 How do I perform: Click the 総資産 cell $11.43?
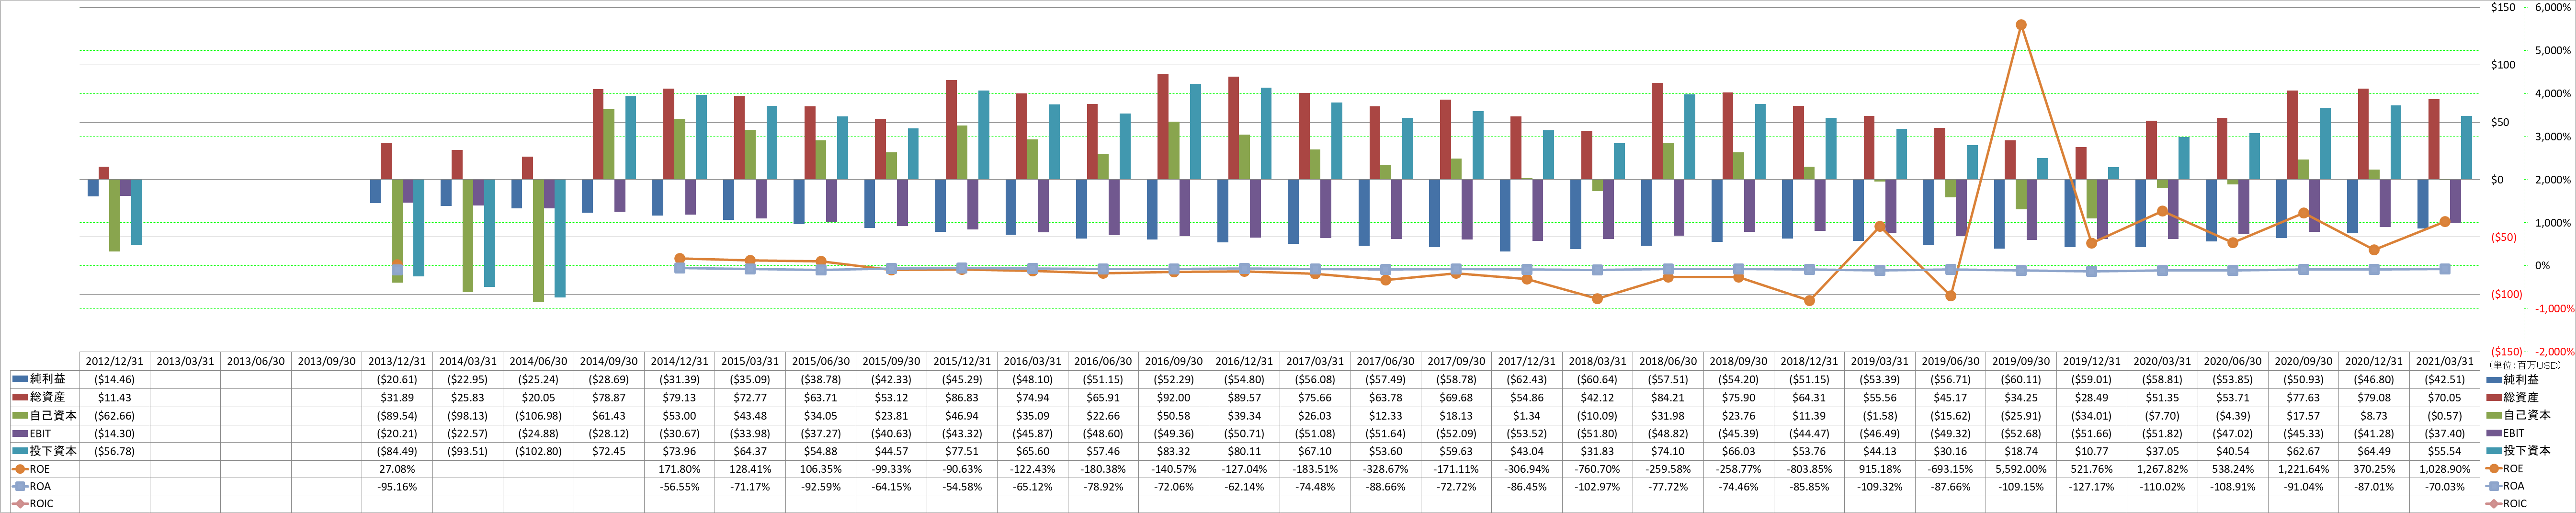(x=115, y=398)
